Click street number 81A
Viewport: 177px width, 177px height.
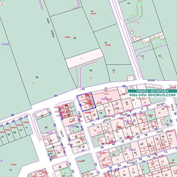[x=117, y=169]
